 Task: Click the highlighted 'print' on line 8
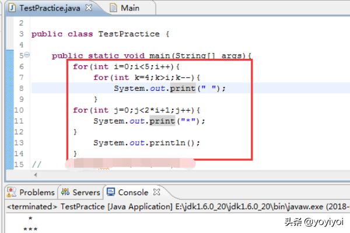coord(183,89)
